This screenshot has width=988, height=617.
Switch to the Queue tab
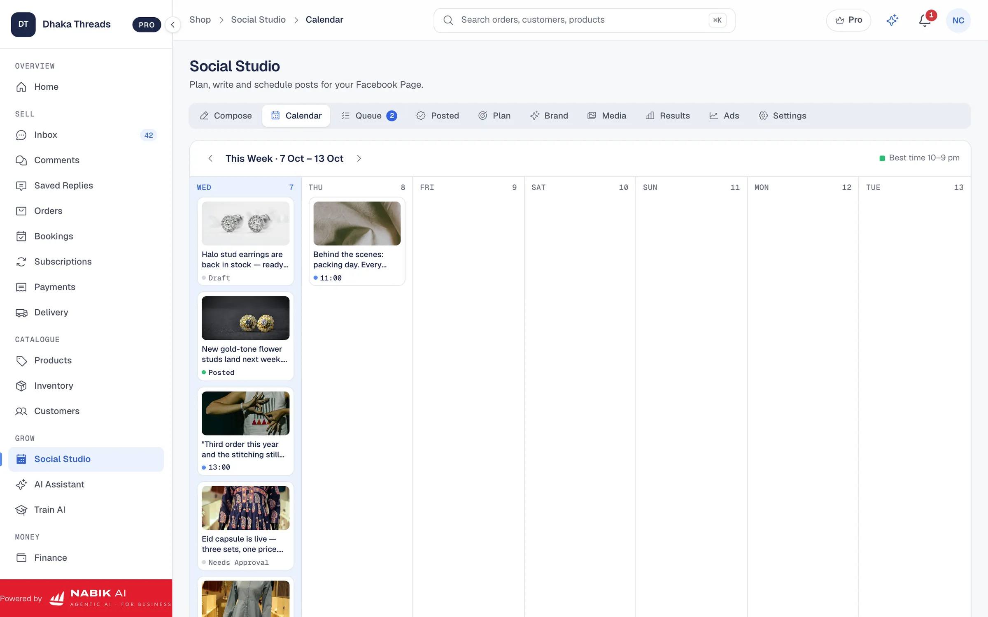(x=369, y=116)
